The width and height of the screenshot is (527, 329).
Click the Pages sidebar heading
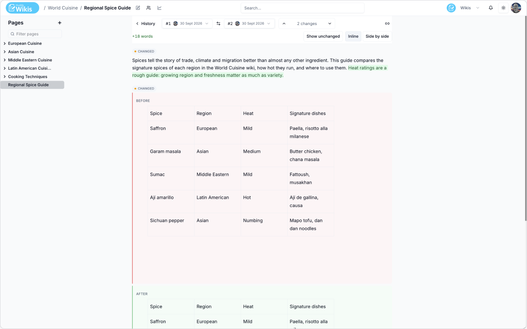(16, 23)
